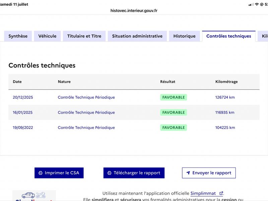Switch to the Véhicule tab
The image size is (268, 201).
[x=47, y=36]
